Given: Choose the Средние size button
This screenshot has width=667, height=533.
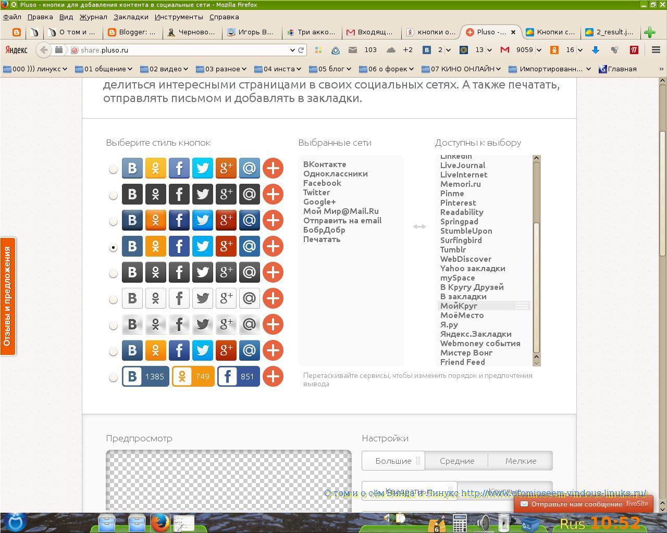Looking at the screenshot, I should tap(457, 461).
